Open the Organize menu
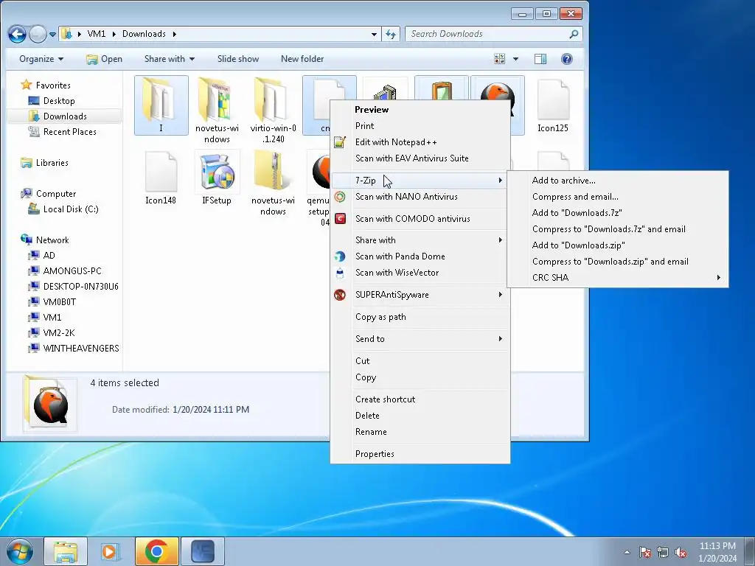This screenshot has height=566, width=755. (41, 59)
